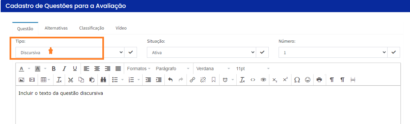Apply italic formatting in the editor
Viewport: 410px width, 124px height.
[x=64, y=69]
